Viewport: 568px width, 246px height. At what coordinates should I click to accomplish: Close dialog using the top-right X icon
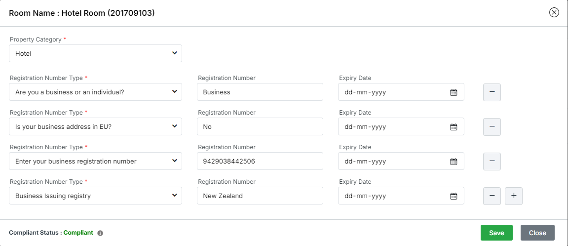point(554,13)
